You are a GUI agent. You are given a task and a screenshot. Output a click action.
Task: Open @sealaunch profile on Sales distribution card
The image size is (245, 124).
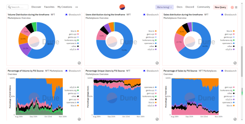pyautogui.click(x=230, y=15)
